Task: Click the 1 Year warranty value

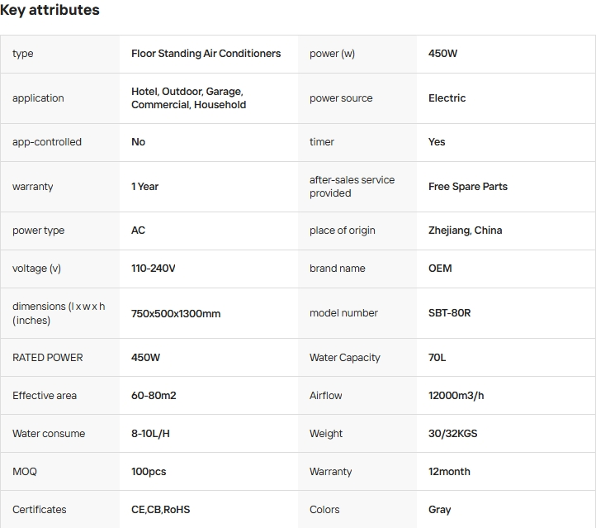Action: click(x=144, y=187)
